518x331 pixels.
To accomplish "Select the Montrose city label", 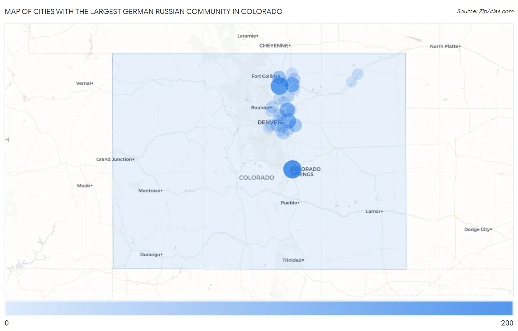I will pos(150,191).
